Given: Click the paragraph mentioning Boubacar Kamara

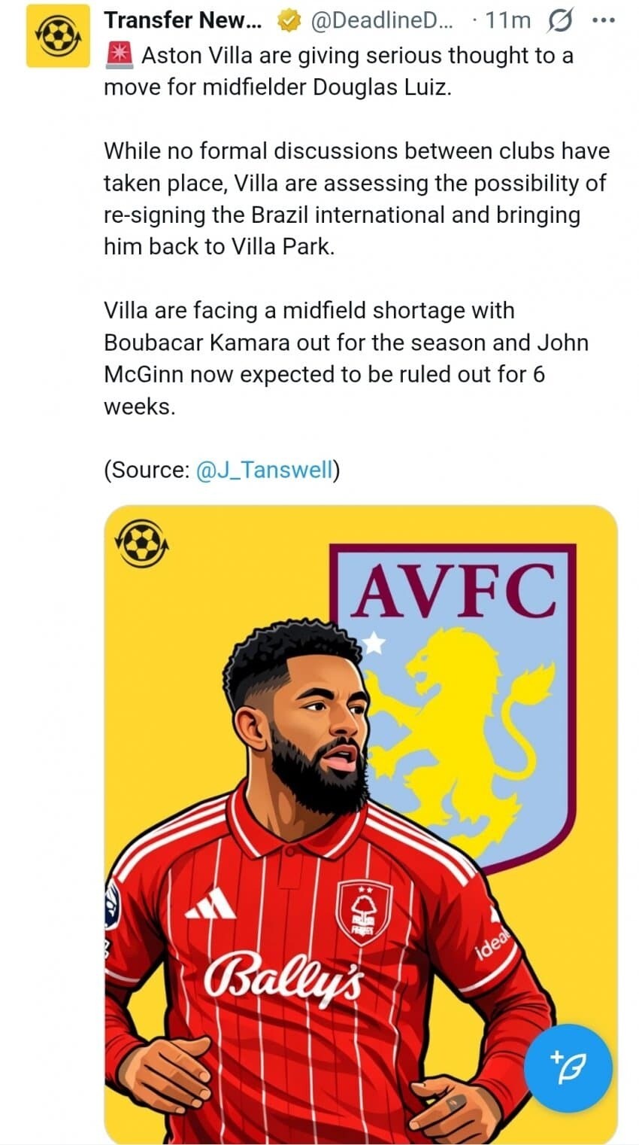Looking at the screenshot, I should pyautogui.click(x=345, y=358).
